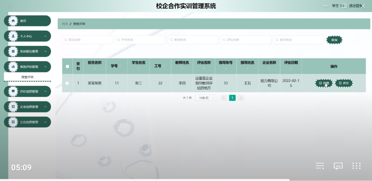Screen dimensions: 372x181
Task: Tick the select-all checkbox in table header
Action: click(67, 66)
